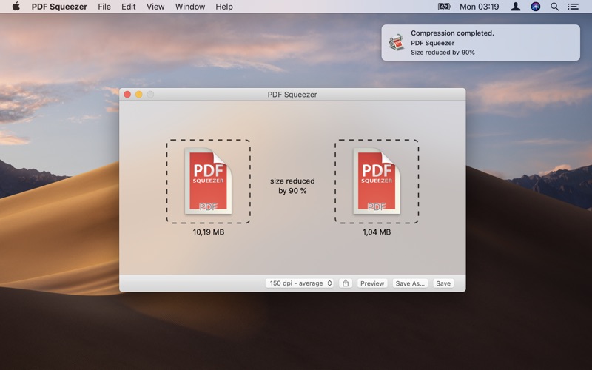
Task: Click the clock showing Mon 03:19
Action: pyautogui.click(x=479, y=7)
